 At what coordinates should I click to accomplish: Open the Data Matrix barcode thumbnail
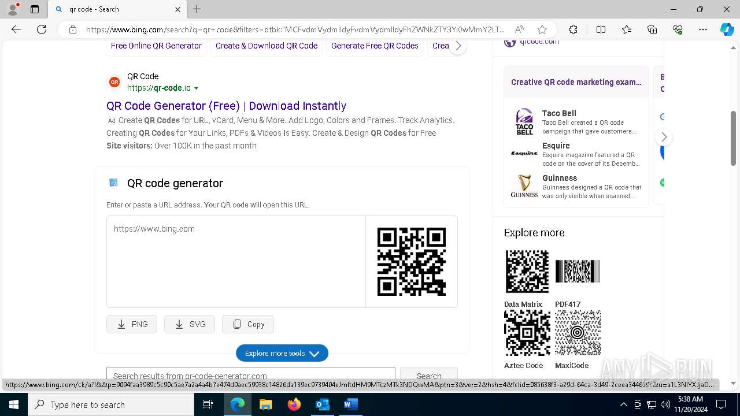tap(527, 272)
